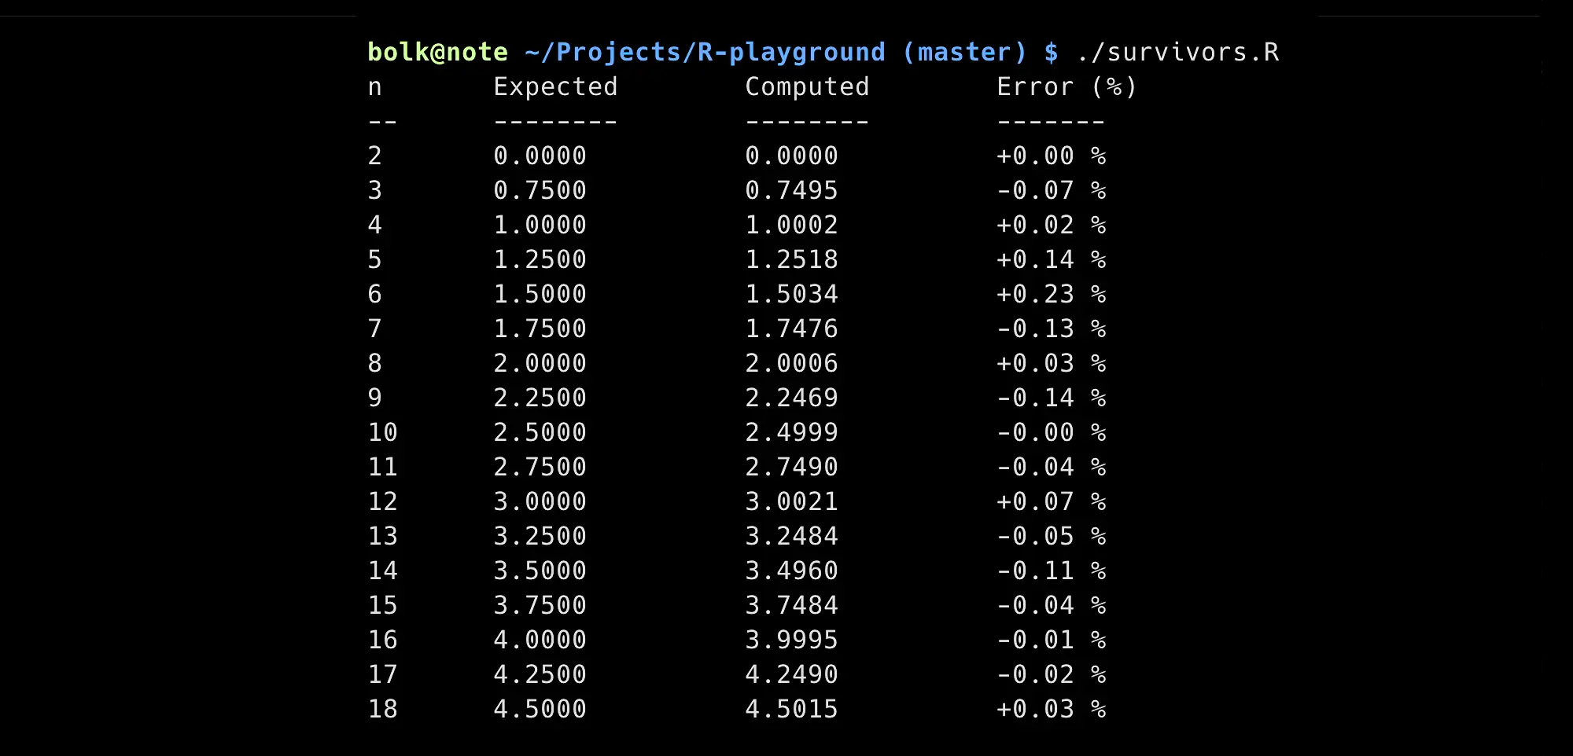Click the ~/Projects/R-playground path

tap(705, 53)
